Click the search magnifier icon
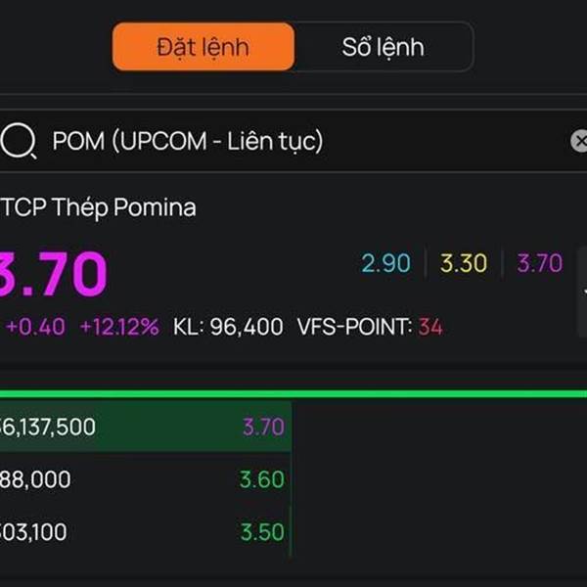 click(x=18, y=142)
